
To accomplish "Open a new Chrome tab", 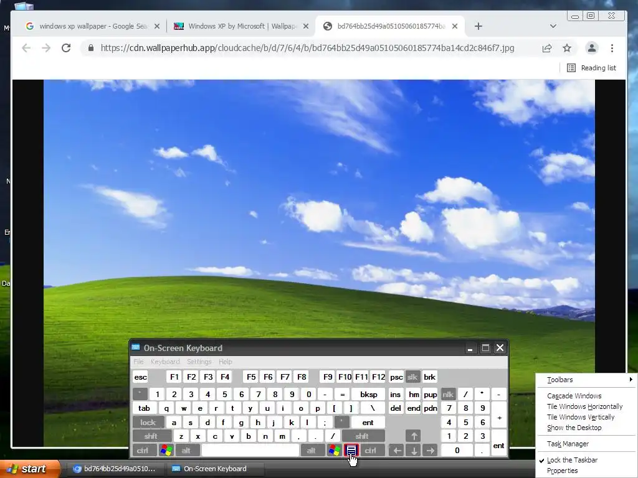I will click(x=478, y=26).
